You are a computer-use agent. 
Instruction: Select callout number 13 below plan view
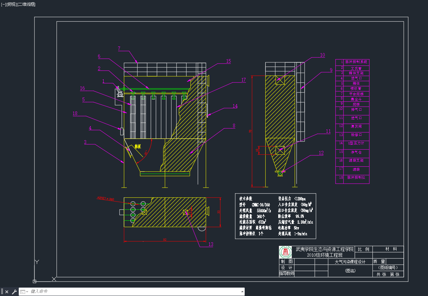(211, 245)
